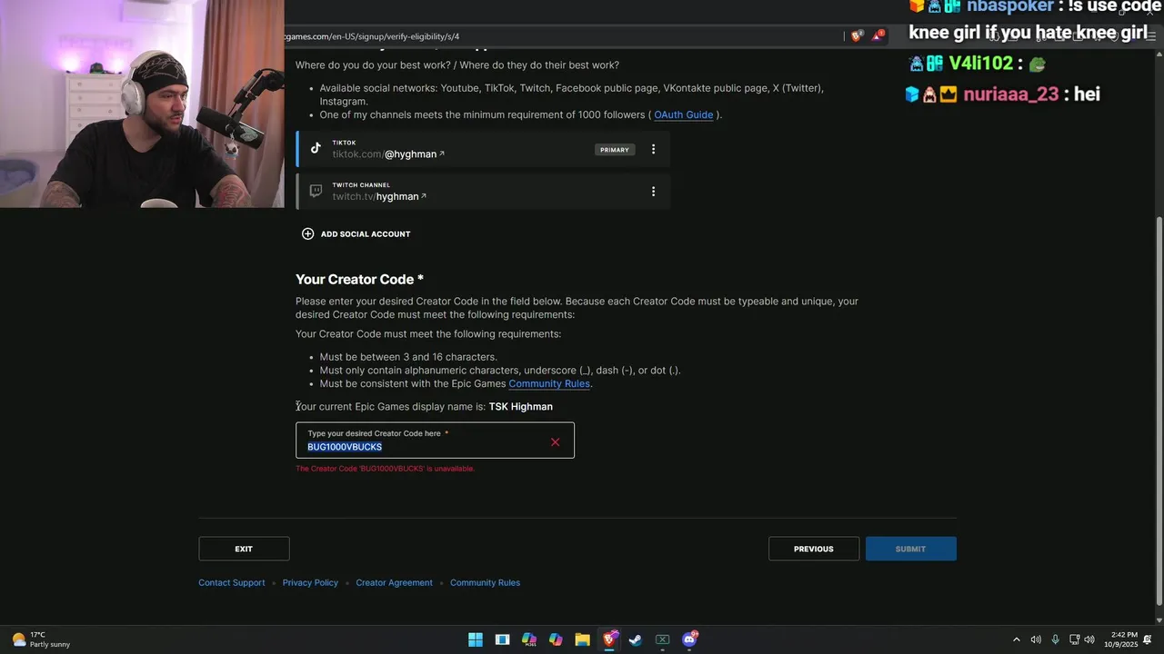Image resolution: width=1164 pixels, height=654 pixels.
Task: Open File Explorer from the taskbar
Action: click(582, 639)
